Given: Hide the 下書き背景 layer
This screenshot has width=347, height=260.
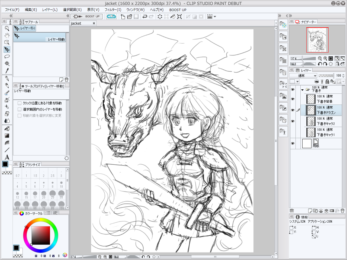Looking at the screenshot, I should click(x=293, y=99).
